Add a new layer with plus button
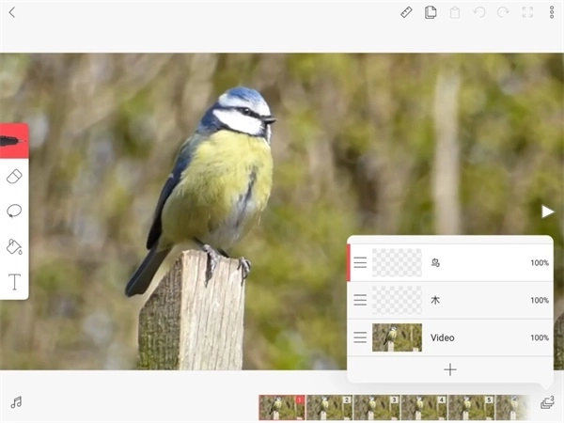Image resolution: width=564 pixels, height=423 pixels. pyautogui.click(x=449, y=369)
